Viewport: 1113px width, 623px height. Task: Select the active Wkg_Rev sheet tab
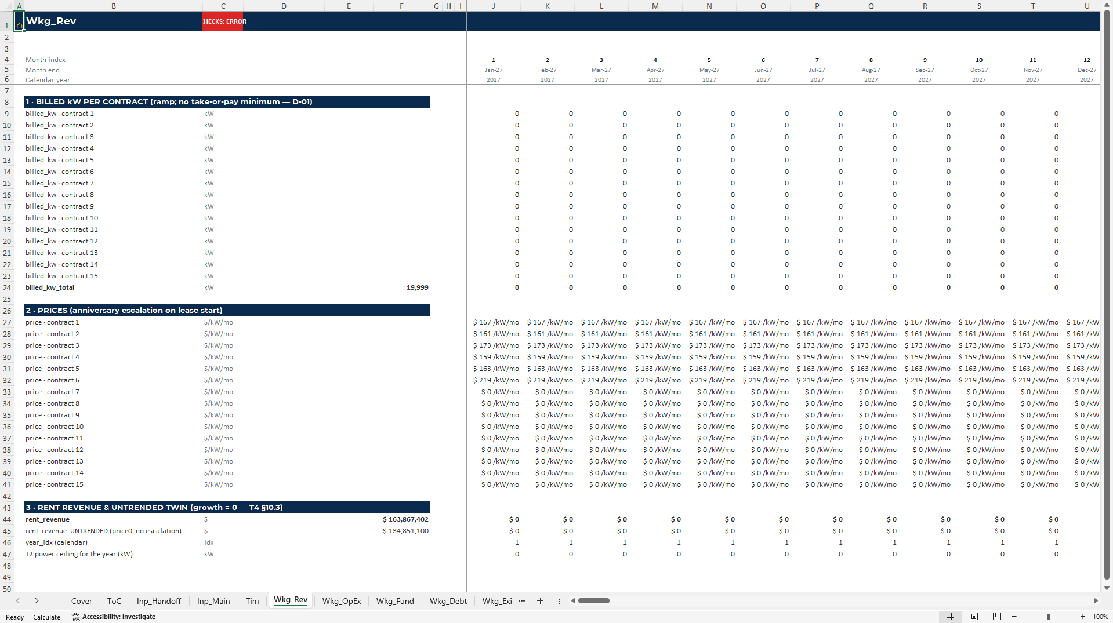(x=291, y=600)
